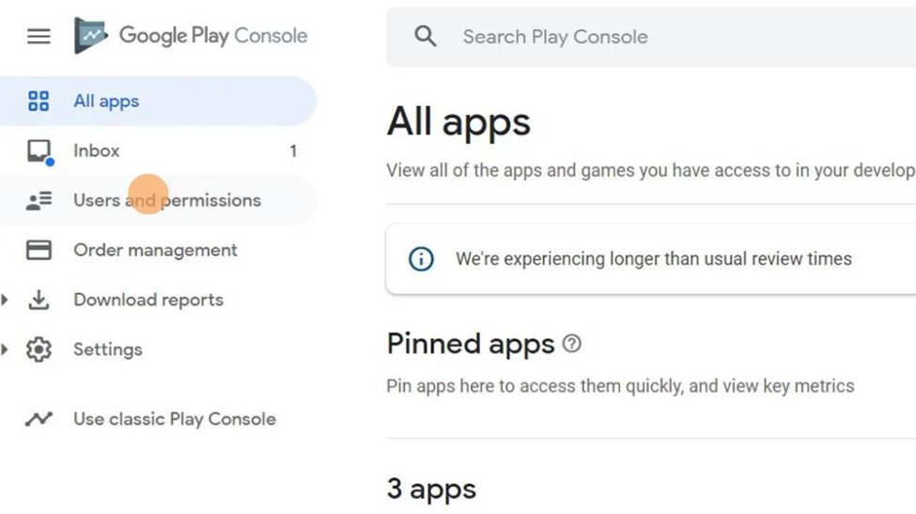The width and height of the screenshot is (916, 514).
Task: Click the Download reports arrow icon
Action: coord(39,300)
